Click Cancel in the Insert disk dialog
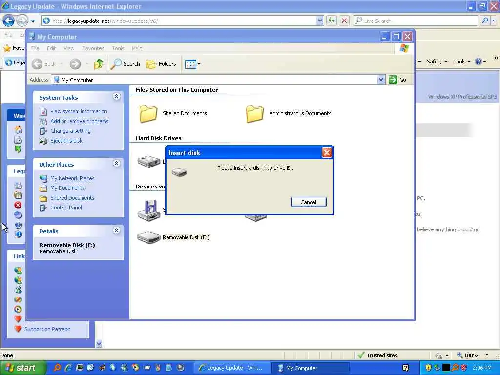The width and height of the screenshot is (500, 375). pyautogui.click(x=309, y=202)
